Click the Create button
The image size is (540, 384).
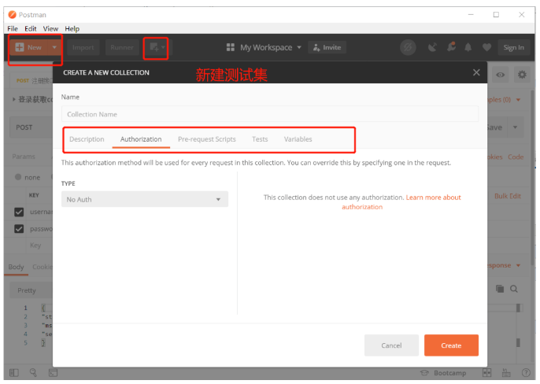pos(451,345)
